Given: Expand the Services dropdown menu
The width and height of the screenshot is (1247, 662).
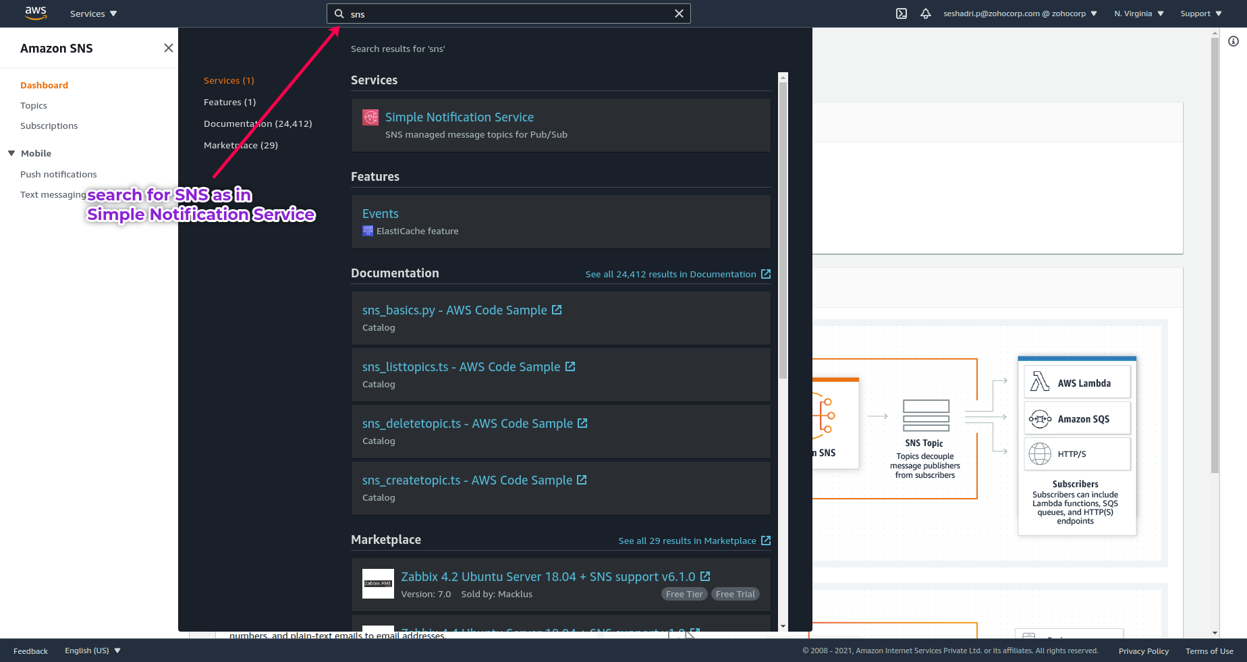Looking at the screenshot, I should click(93, 13).
